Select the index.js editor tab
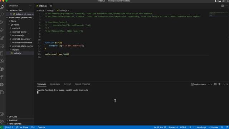The height and width of the screenshot is (129, 229). point(43,6)
